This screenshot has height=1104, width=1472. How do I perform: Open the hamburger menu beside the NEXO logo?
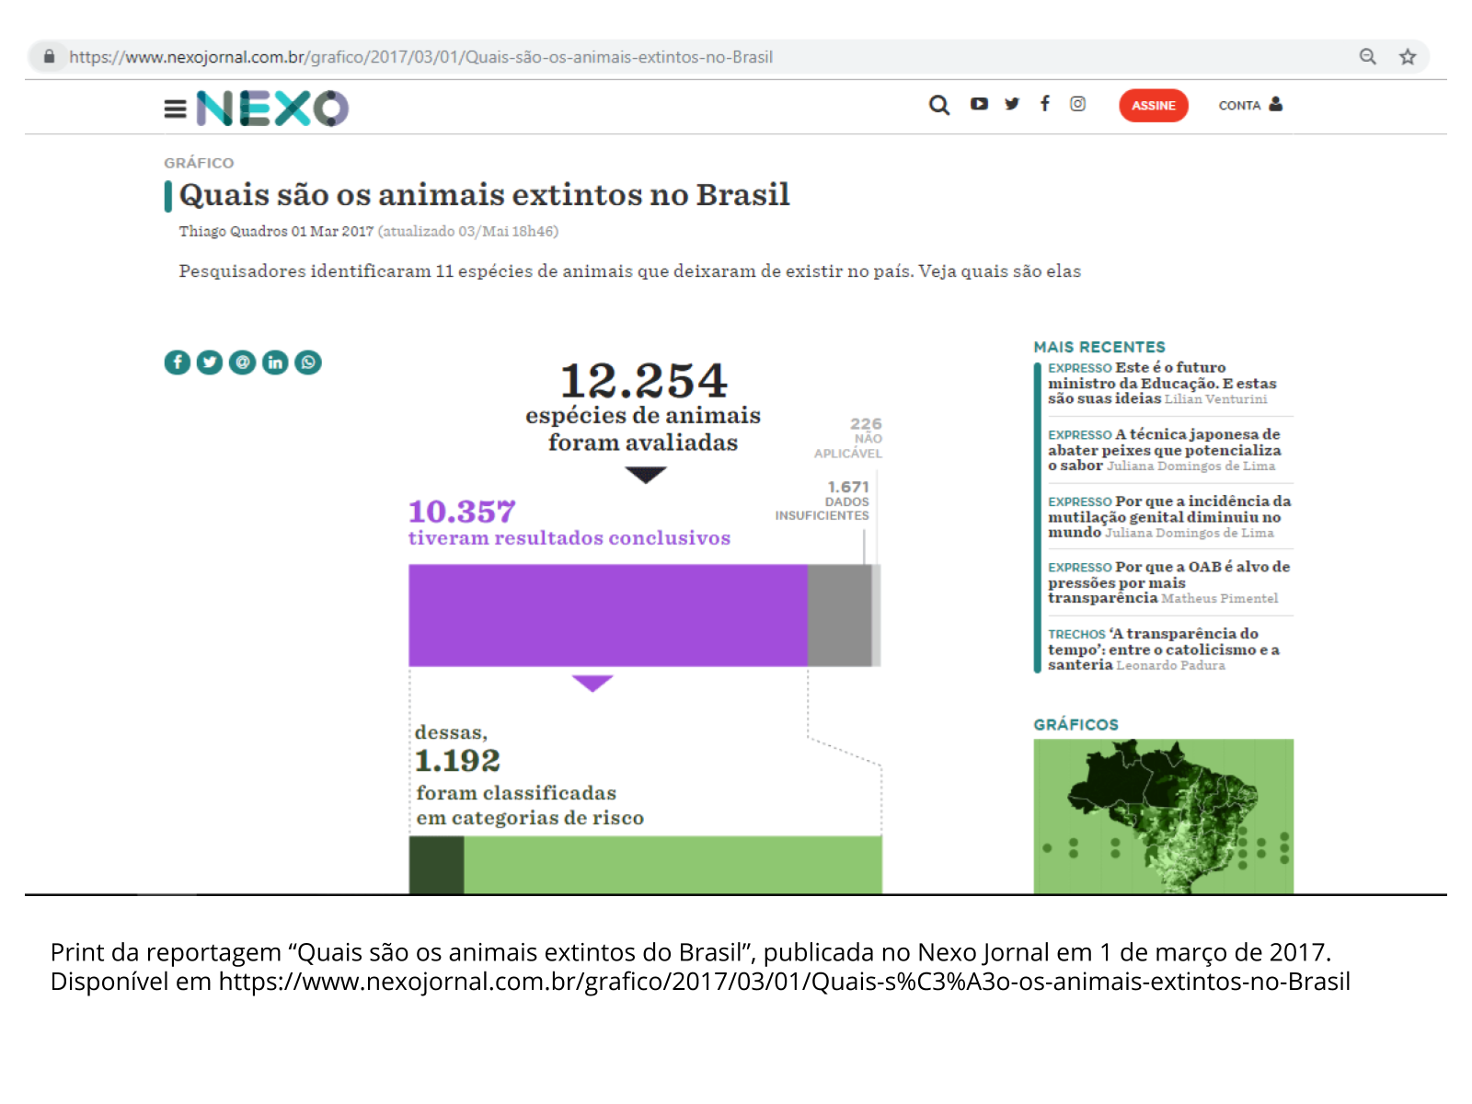175,109
